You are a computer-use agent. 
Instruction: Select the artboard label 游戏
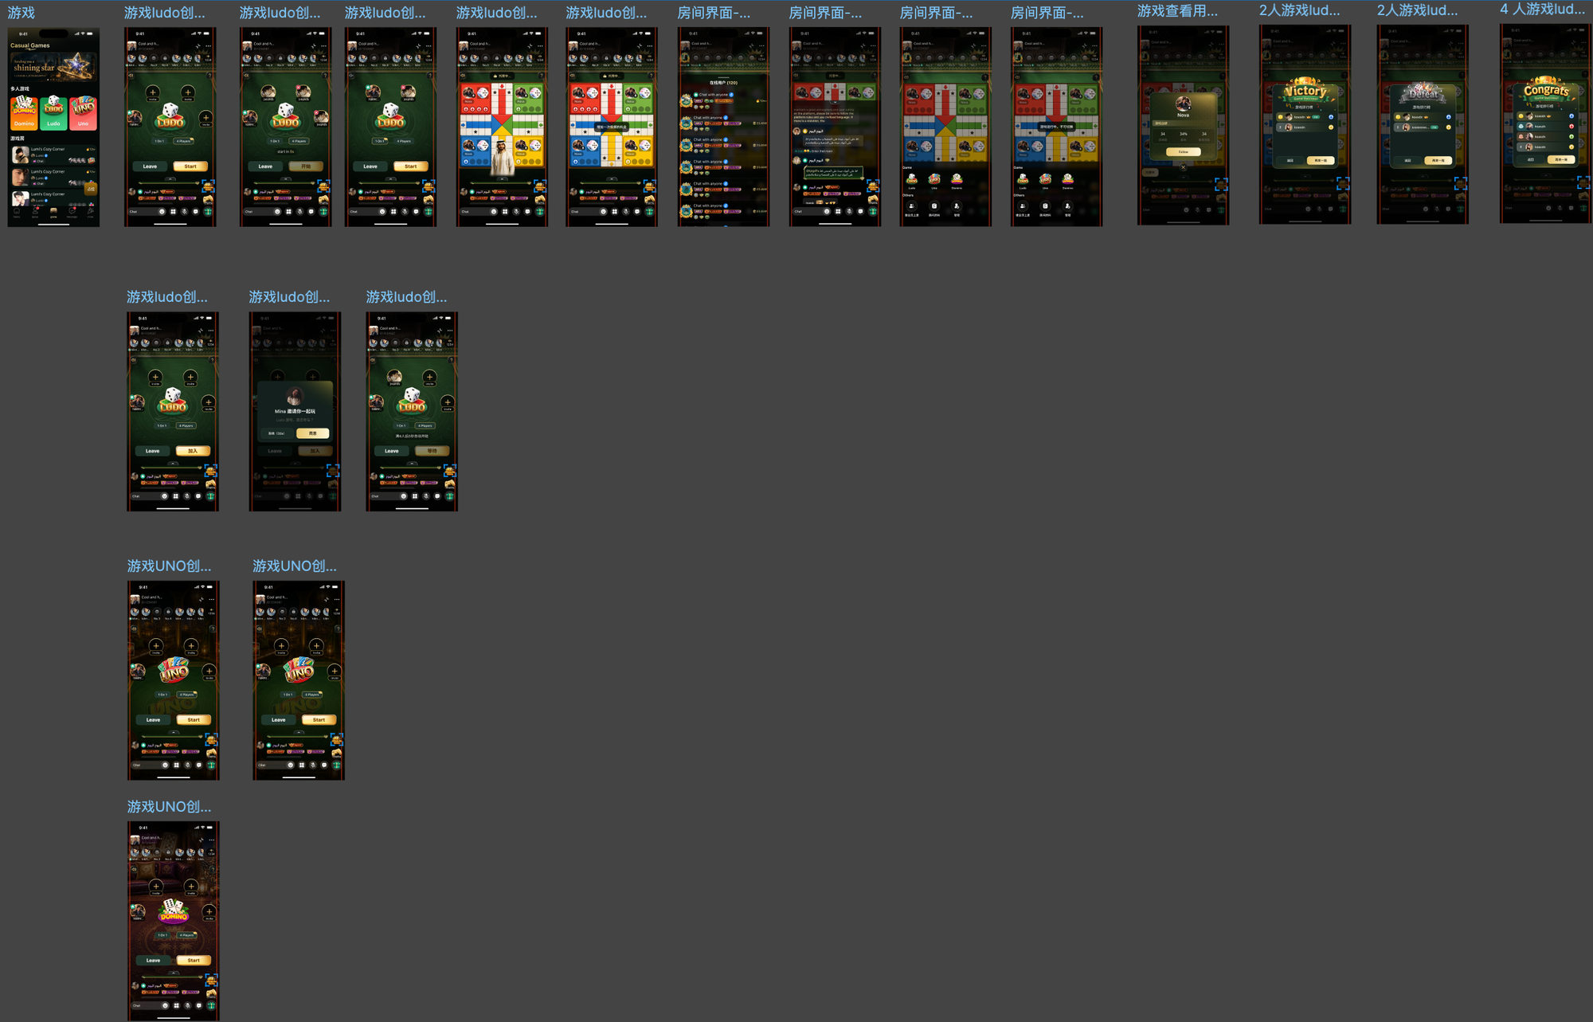22,13
